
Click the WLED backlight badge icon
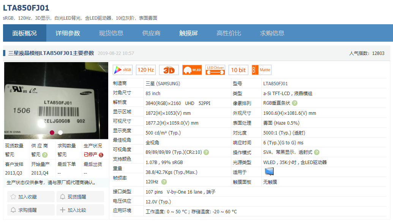pyautogui.click(x=192, y=70)
